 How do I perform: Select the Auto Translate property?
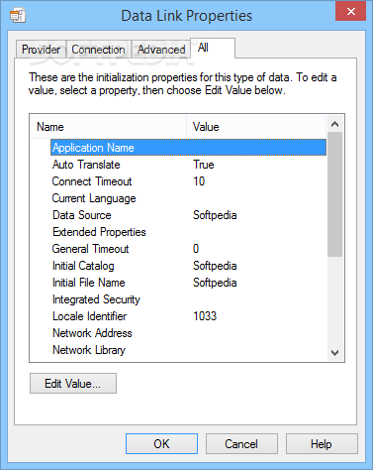pos(86,165)
